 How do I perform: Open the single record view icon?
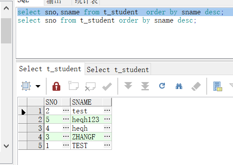[x=218, y=86]
